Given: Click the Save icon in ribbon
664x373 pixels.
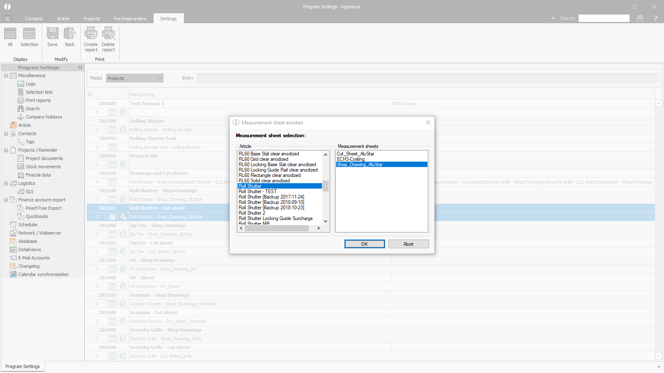Looking at the screenshot, I should pyautogui.click(x=52, y=34).
